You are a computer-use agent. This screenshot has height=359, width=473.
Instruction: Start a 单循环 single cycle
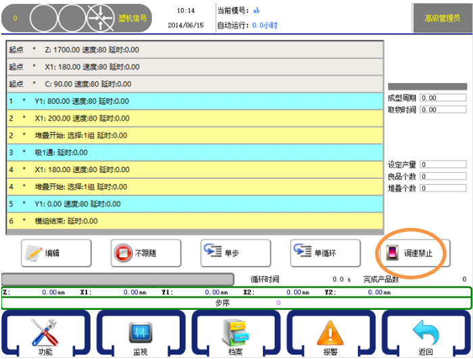click(324, 253)
